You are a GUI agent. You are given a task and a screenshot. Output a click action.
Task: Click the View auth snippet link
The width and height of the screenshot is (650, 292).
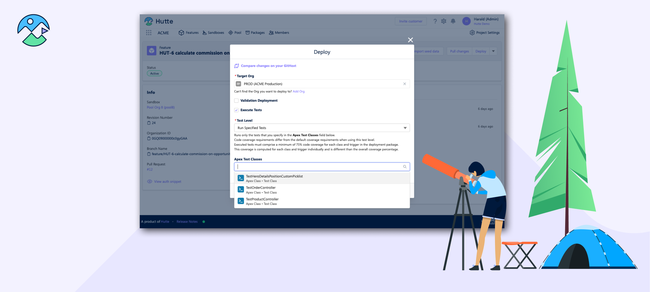168,181
